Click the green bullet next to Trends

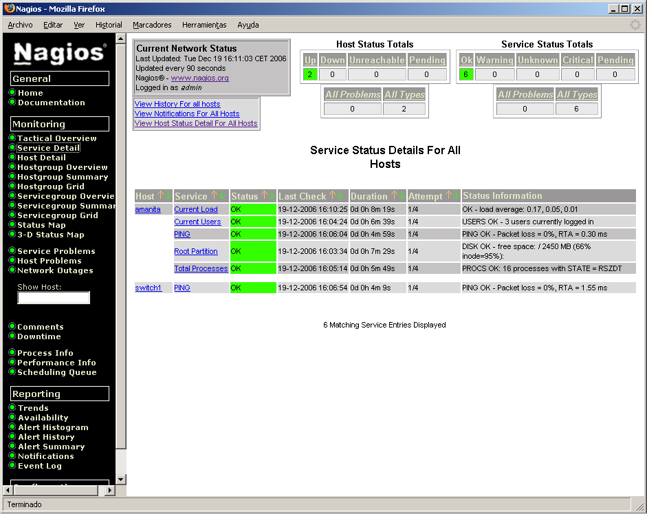(x=12, y=407)
